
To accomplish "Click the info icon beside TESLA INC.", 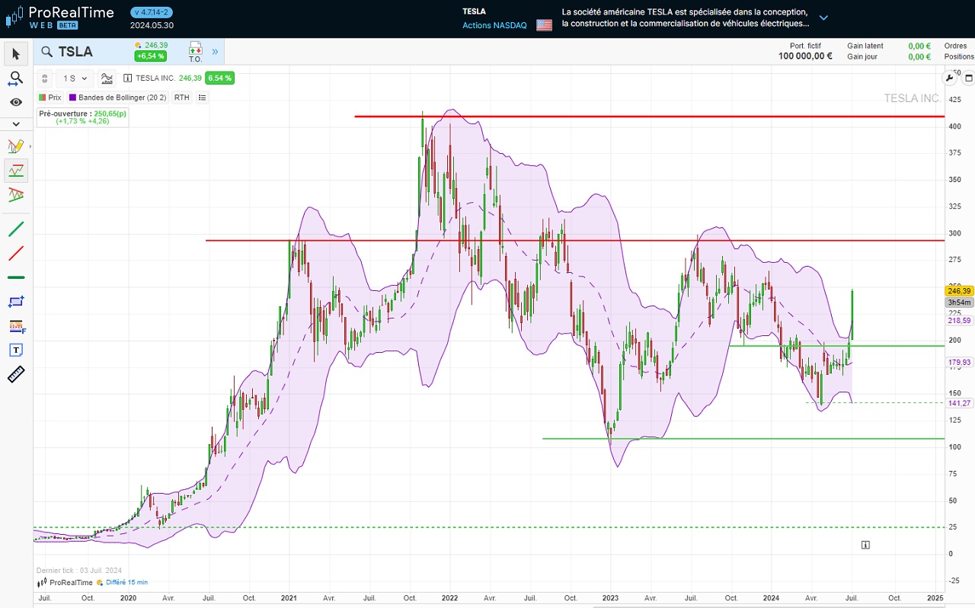I will point(128,78).
